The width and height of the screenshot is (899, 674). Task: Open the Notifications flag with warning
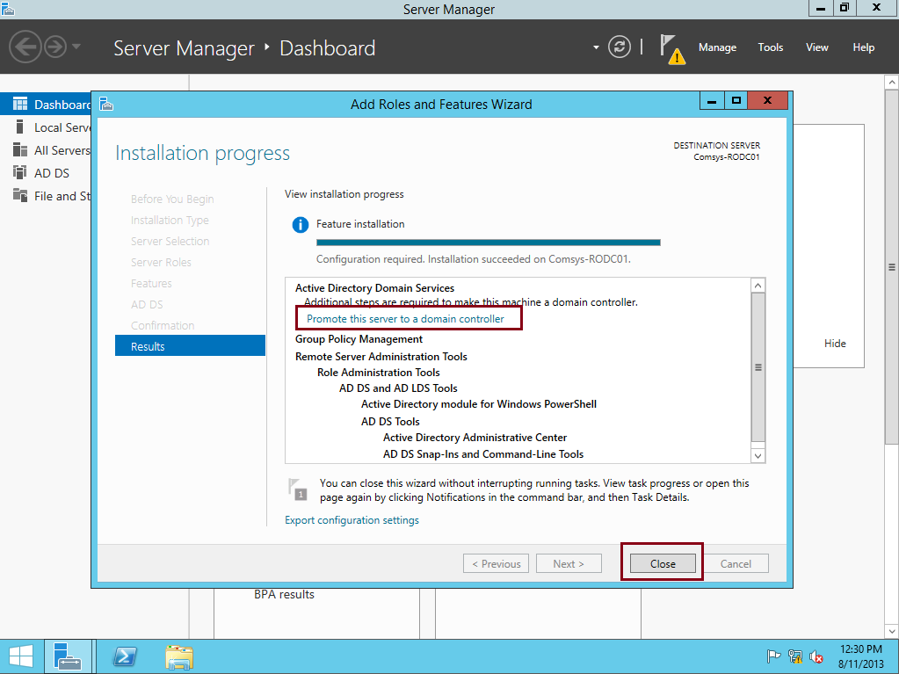click(672, 49)
